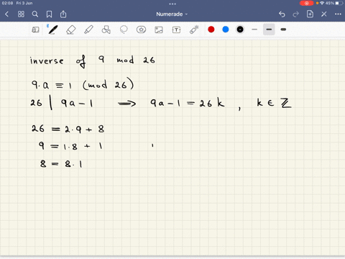The height and width of the screenshot is (259, 345).
Task: Select the Lasso selection tool
Action: (x=124, y=29)
